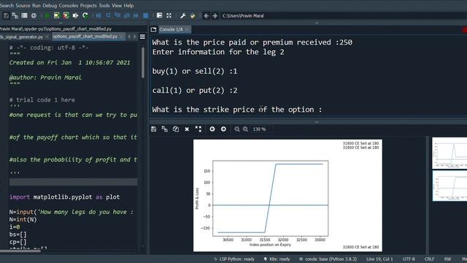This screenshot has height=263, width=467.
Task: Open the Search menu
Action: click(7, 5)
